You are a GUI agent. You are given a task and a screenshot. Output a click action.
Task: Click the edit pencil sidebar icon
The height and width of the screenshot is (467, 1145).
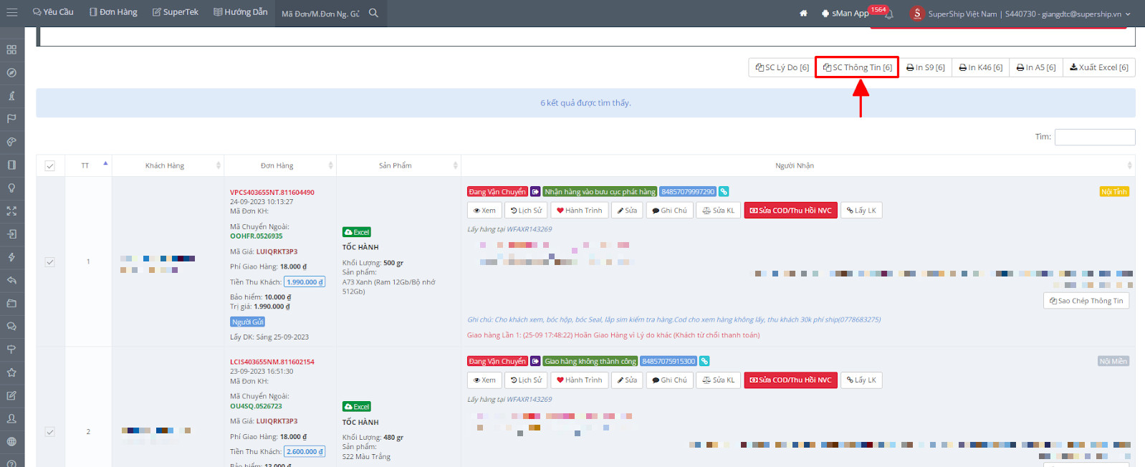[11, 395]
